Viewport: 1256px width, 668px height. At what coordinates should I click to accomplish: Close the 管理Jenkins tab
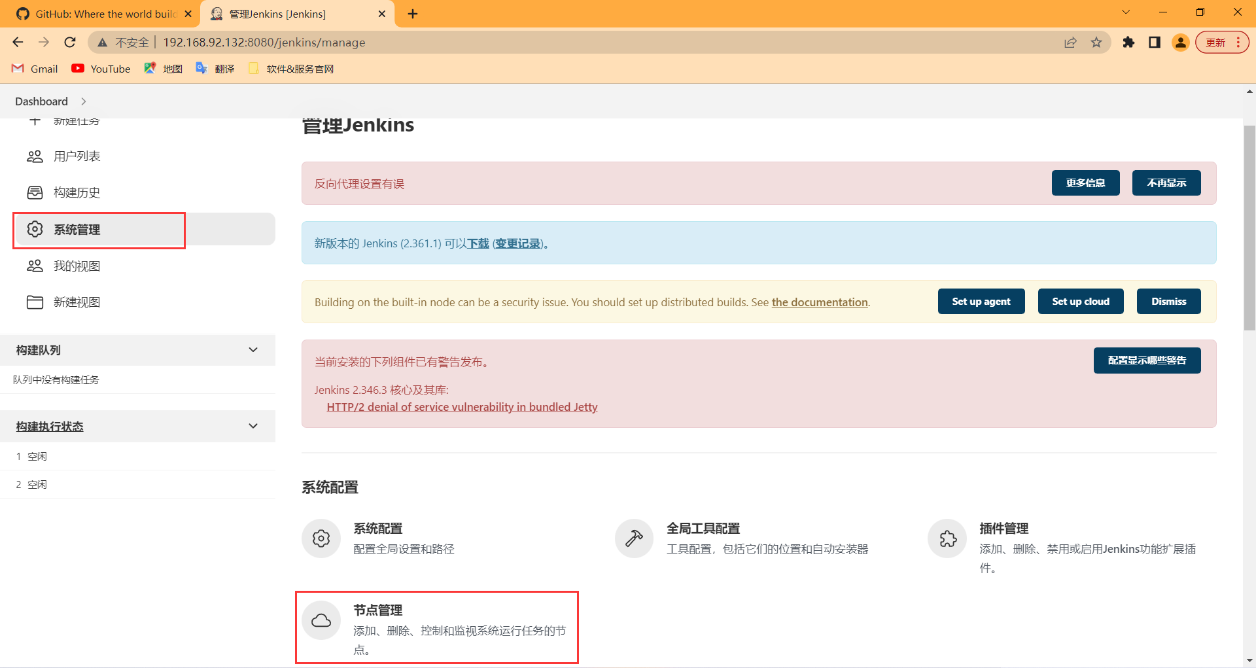pyautogui.click(x=382, y=14)
